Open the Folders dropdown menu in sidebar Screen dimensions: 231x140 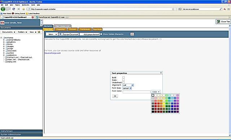coord(22,32)
